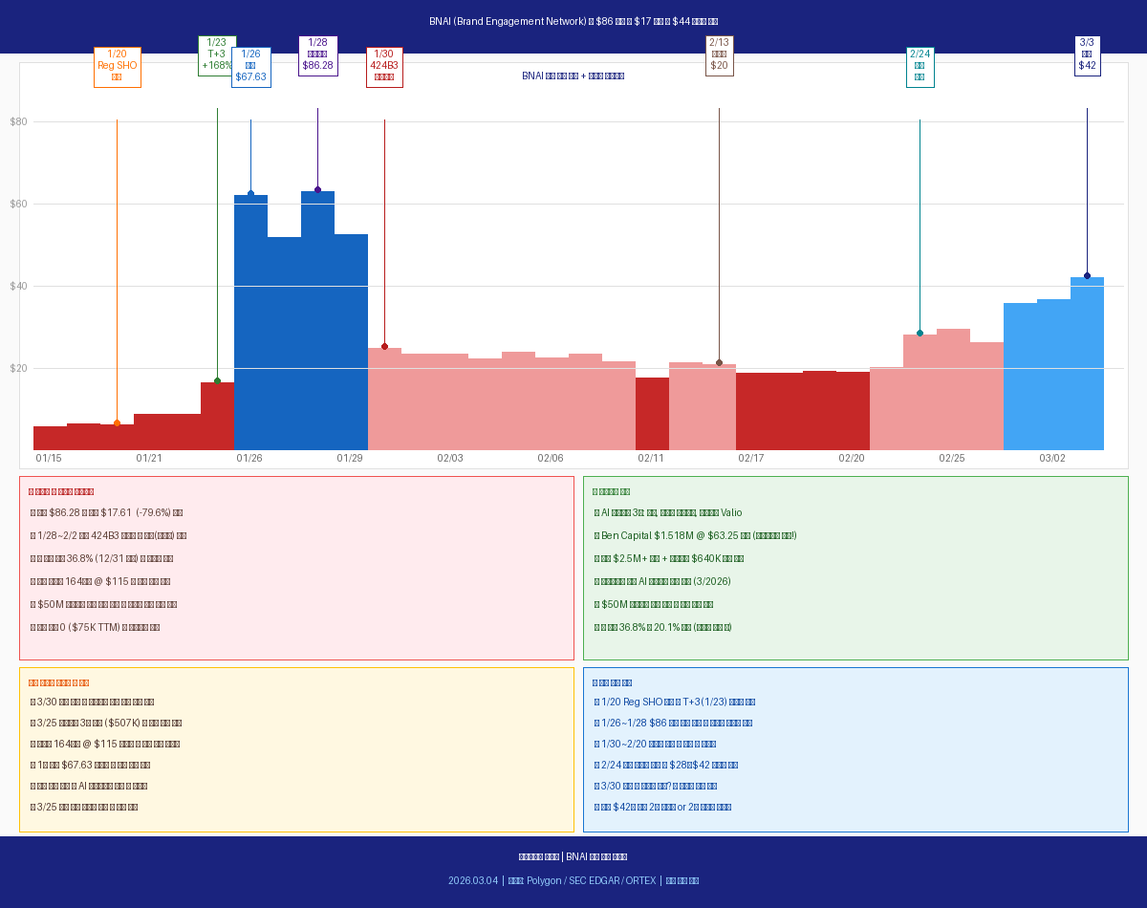This screenshot has width=1147, height=908.
Task: Click the red panel line '36.8% (12/31 …)'
Action: point(101,558)
